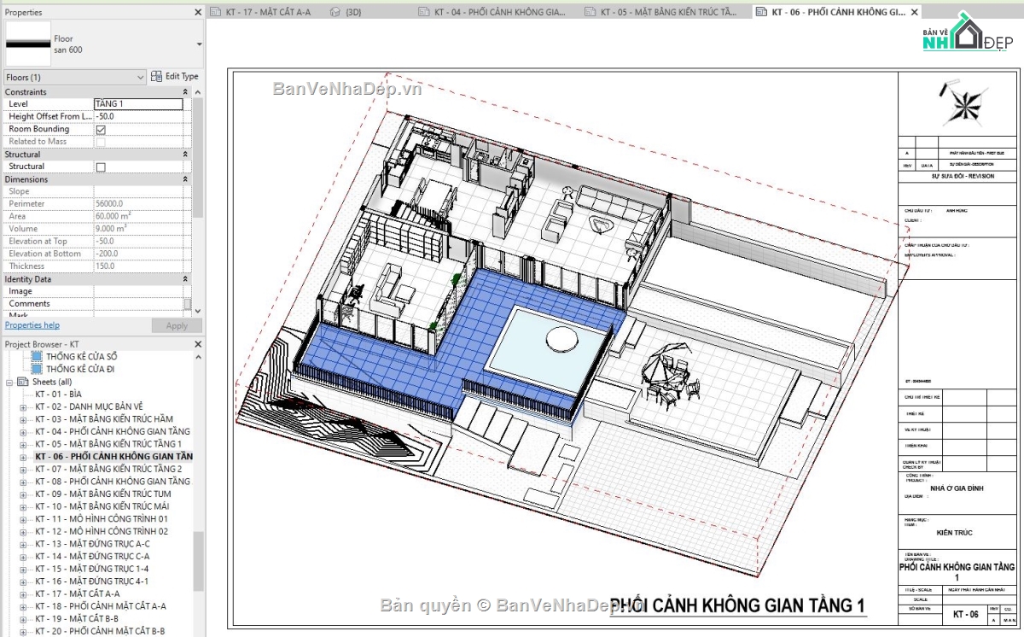Select KT - 19 - MẶT CẮT B-B sheet
The image size is (1024, 637).
point(77,618)
